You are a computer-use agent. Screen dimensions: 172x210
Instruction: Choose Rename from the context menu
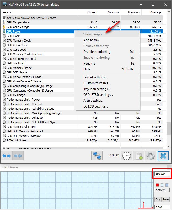click(x=107, y=64)
